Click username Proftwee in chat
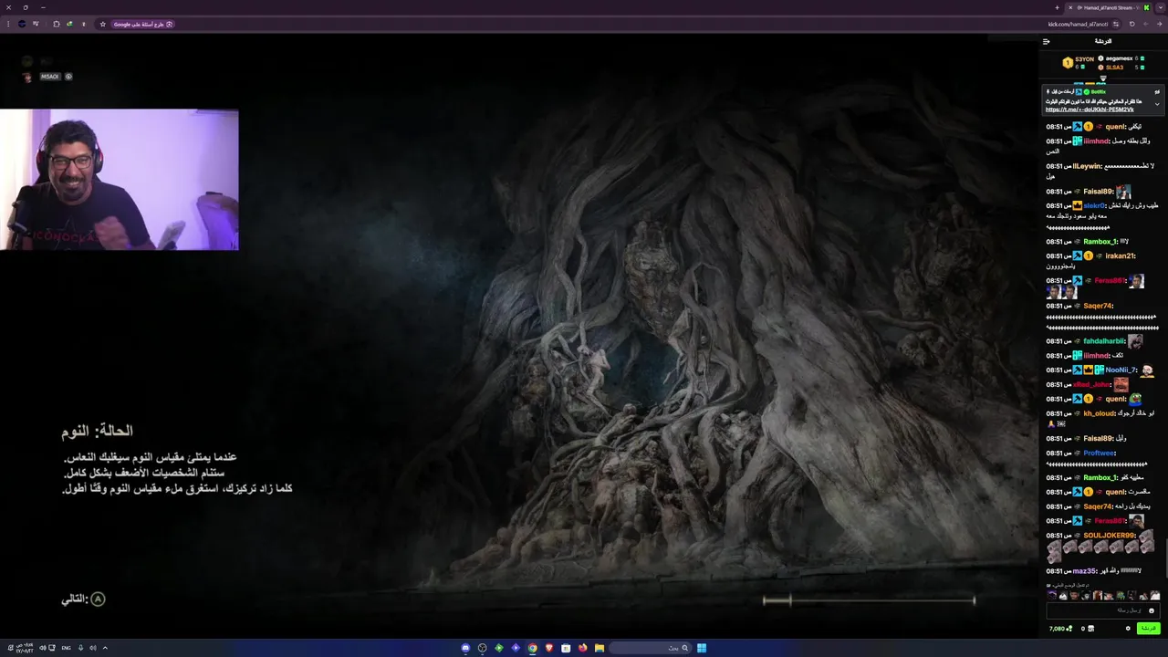 1100,453
